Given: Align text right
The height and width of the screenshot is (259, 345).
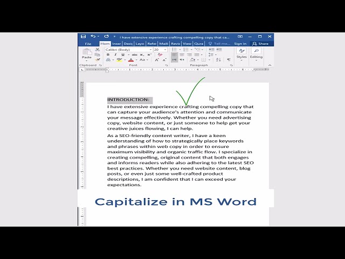Looking at the screenshot, I should pos(189,54).
